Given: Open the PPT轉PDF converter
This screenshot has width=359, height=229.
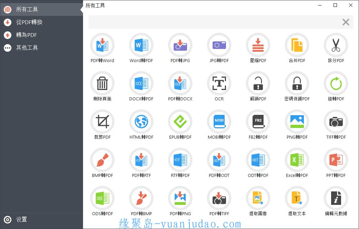Looking at the screenshot, I should [x=336, y=160].
